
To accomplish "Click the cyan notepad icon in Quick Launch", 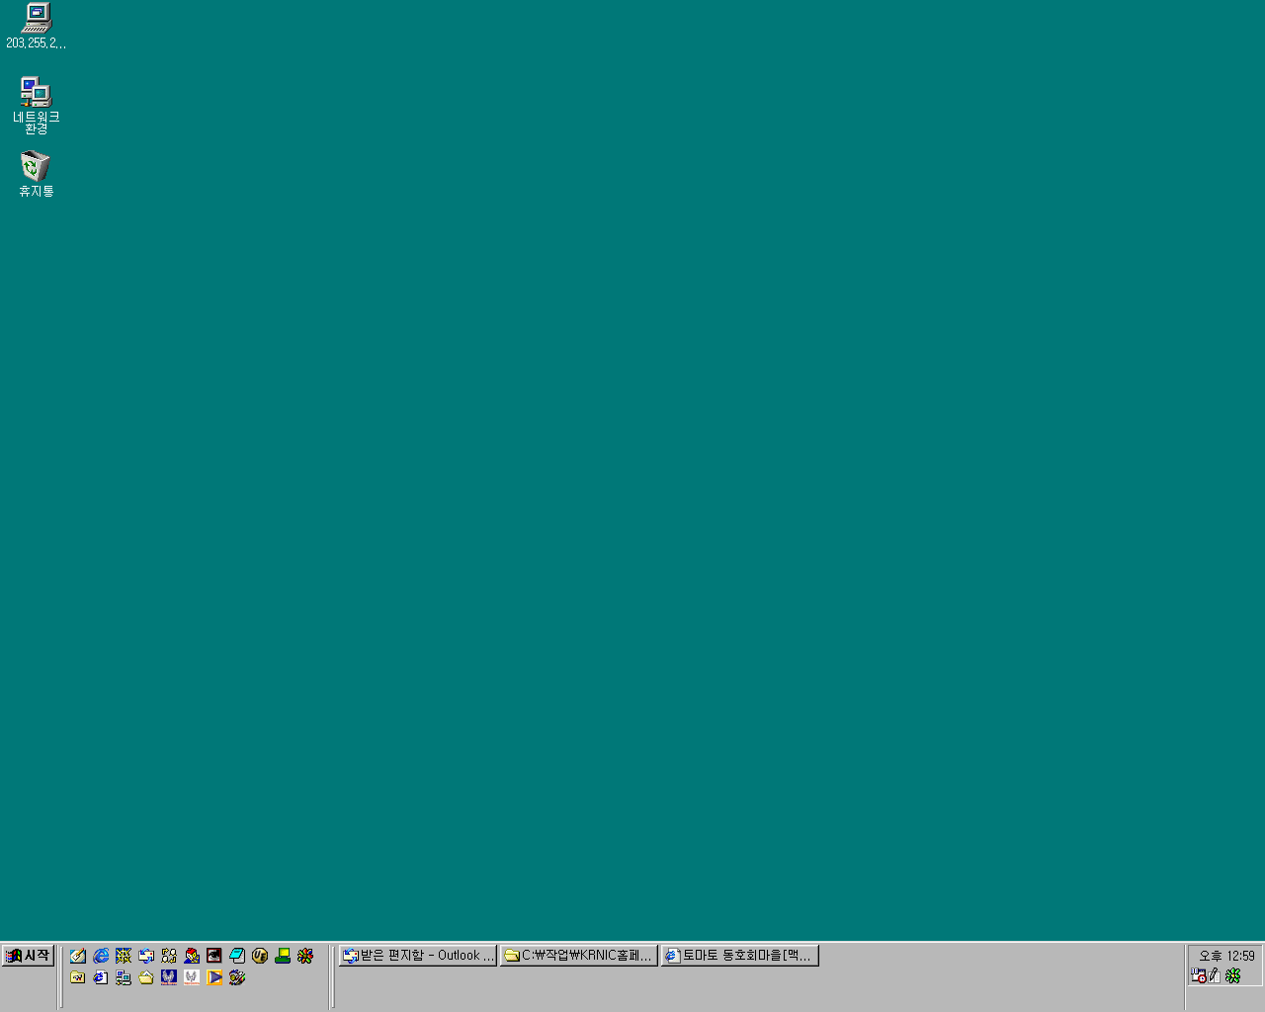I will point(237,956).
